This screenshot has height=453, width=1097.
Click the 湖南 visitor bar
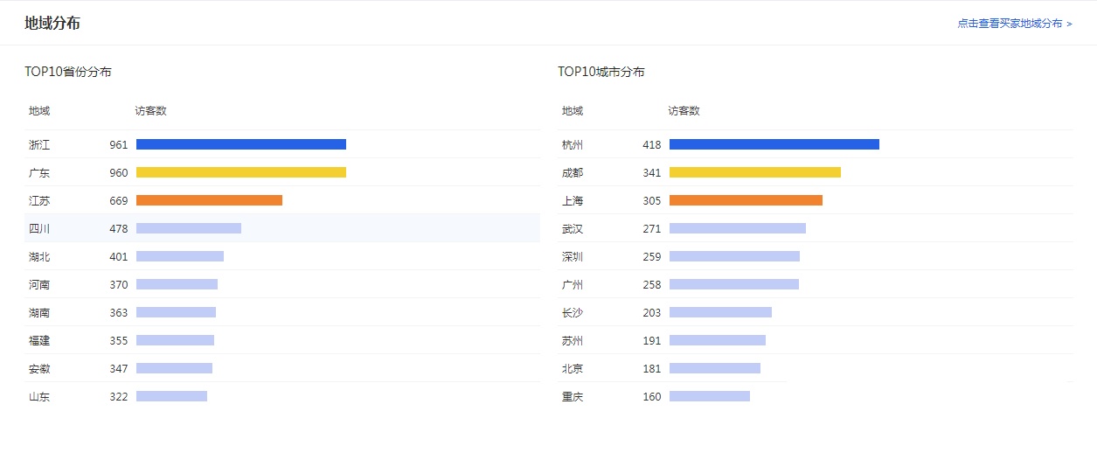pos(176,312)
